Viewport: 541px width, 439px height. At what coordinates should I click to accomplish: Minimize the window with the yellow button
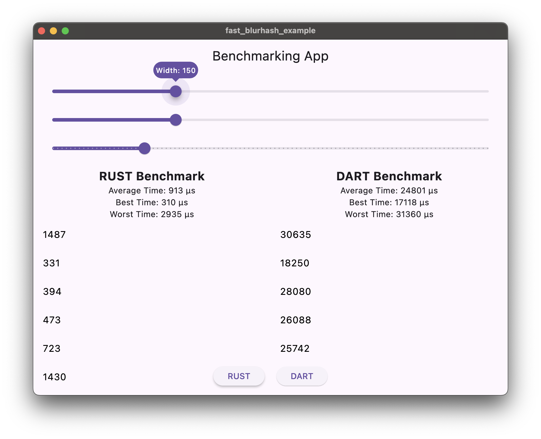click(x=53, y=31)
